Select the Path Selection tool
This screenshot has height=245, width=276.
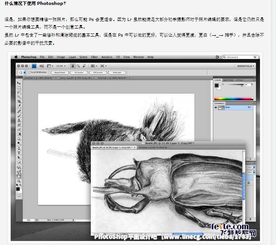19,158
